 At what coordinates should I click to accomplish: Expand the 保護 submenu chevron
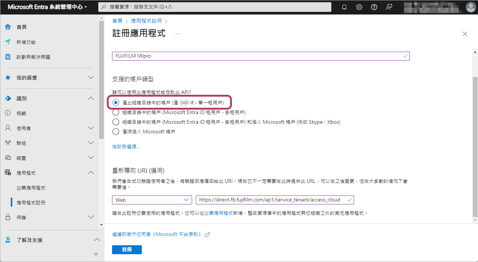click(90, 217)
